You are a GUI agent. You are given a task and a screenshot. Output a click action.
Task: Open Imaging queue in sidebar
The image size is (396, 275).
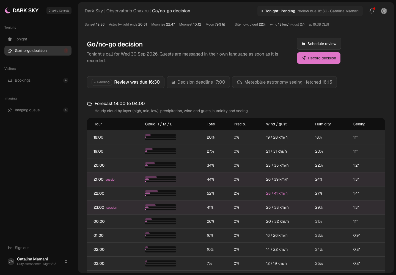[x=38, y=110]
